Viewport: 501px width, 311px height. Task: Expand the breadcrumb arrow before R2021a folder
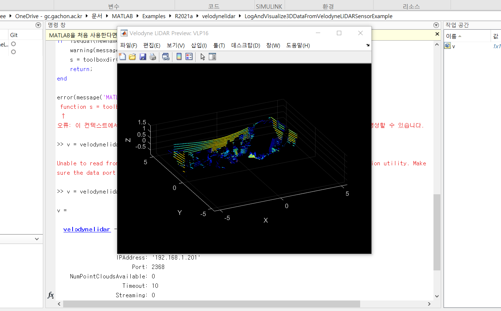[x=171, y=16]
